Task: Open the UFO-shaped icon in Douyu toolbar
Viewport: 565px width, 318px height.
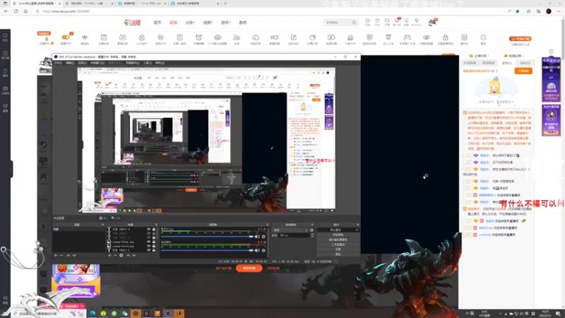Action: pos(218,37)
